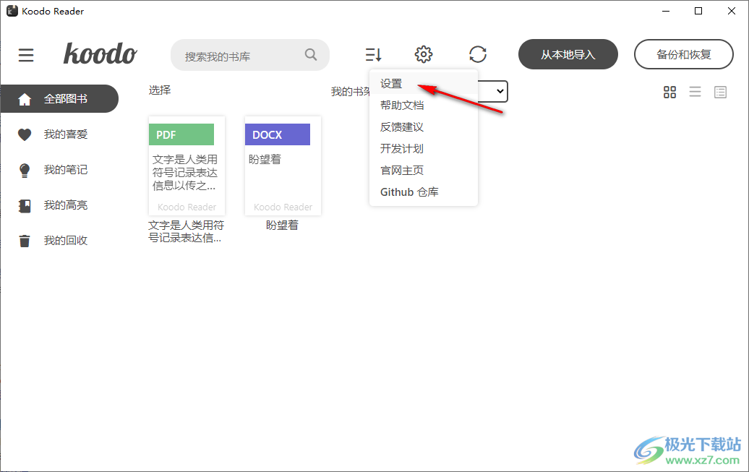
Task: Click the 选择 link
Action: (160, 90)
